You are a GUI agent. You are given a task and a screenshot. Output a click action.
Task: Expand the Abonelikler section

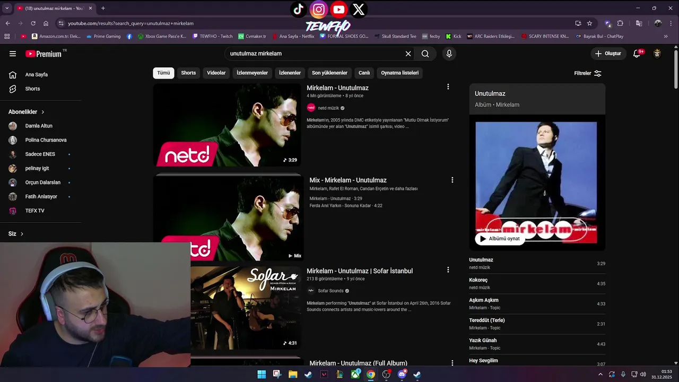(x=27, y=112)
